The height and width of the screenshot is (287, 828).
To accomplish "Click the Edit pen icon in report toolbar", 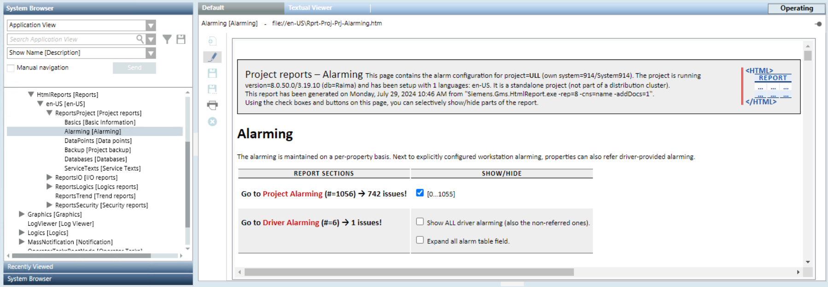I will (x=212, y=57).
